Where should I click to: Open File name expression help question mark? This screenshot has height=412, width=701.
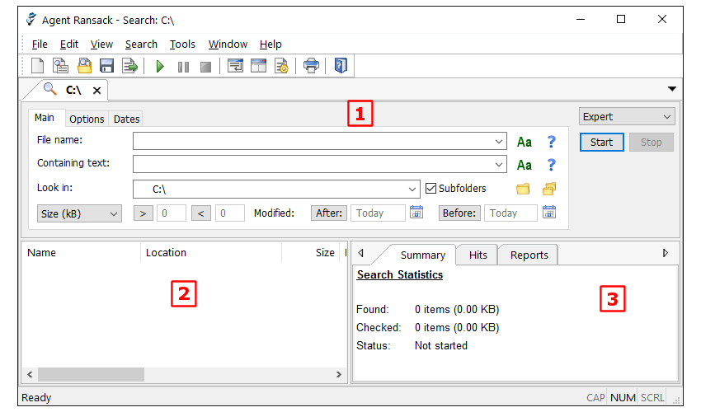click(x=551, y=142)
